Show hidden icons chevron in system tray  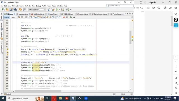pos(145,98)
